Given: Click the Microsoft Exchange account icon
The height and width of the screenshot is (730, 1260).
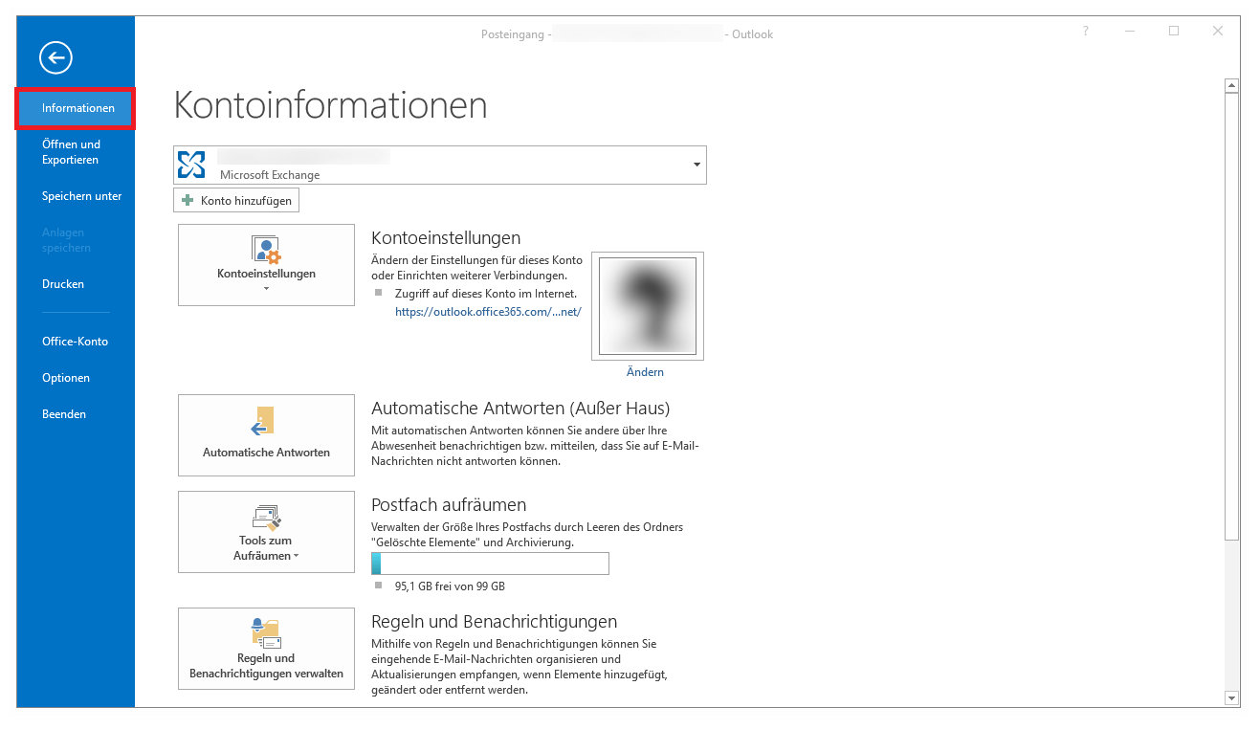Looking at the screenshot, I should [x=191, y=165].
